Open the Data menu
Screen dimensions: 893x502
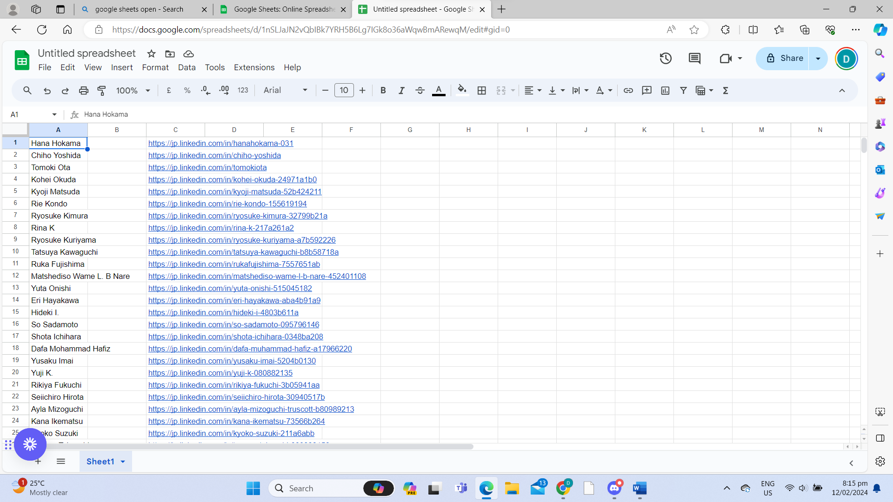187,67
